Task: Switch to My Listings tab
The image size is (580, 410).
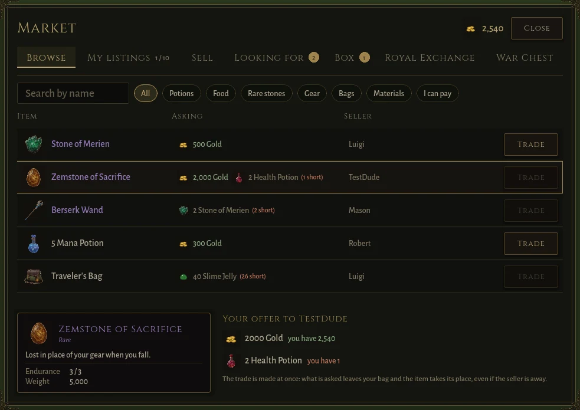Action: [x=129, y=58]
